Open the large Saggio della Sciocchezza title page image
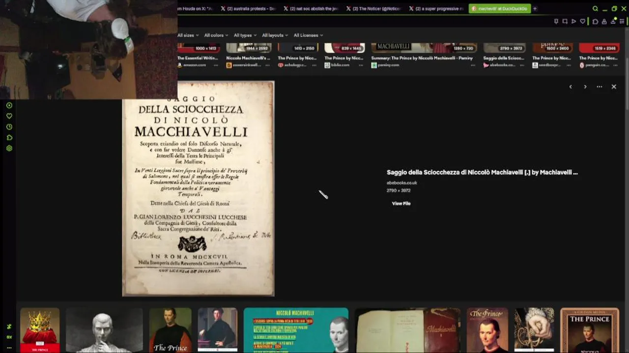 coord(198,189)
